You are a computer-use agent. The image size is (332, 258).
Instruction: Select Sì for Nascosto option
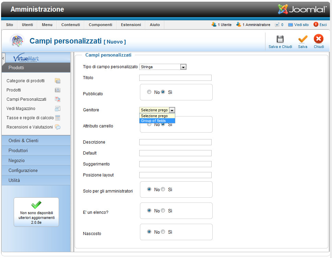163,232
